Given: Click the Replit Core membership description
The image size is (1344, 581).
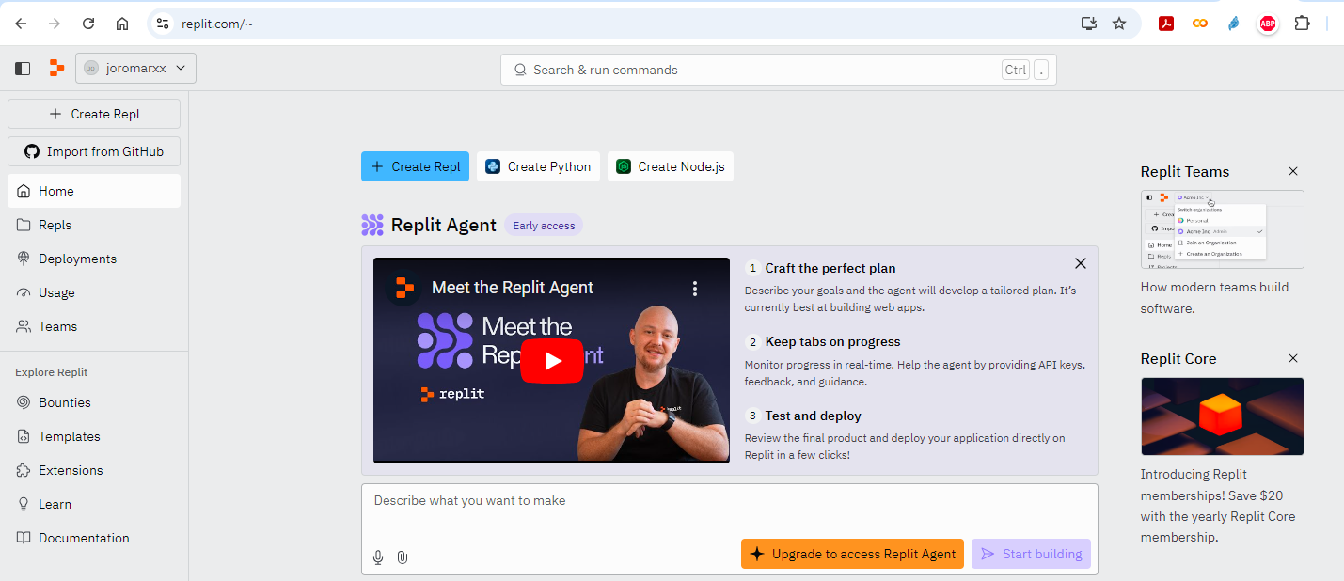Looking at the screenshot, I should coord(1218,506).
